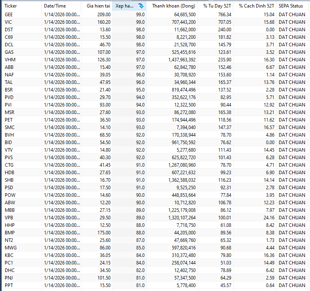Click the 0.64 value in PPT row
This screenshot has height=291, width=310.
coord(270,285)
